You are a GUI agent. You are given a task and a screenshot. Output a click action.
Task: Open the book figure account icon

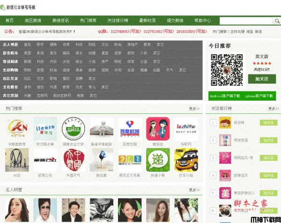pos(102,129)
